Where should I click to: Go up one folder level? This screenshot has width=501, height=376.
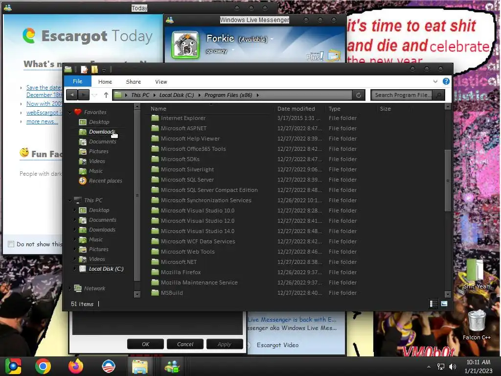tap(106, 94)
